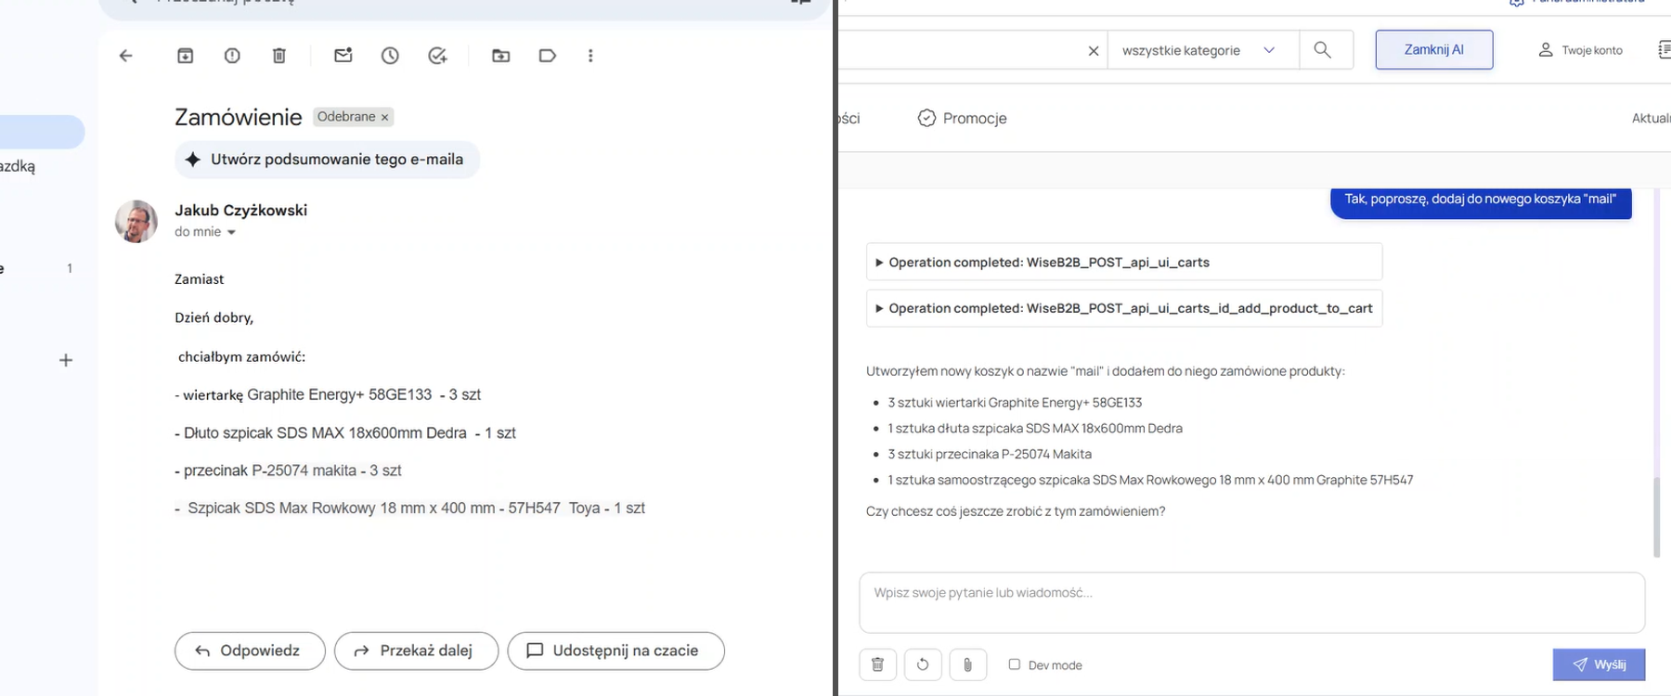This screenshot has height=696, width=1671.
Task: Go back to inbox with the arrow in Gmail
Action: point(126,56)
